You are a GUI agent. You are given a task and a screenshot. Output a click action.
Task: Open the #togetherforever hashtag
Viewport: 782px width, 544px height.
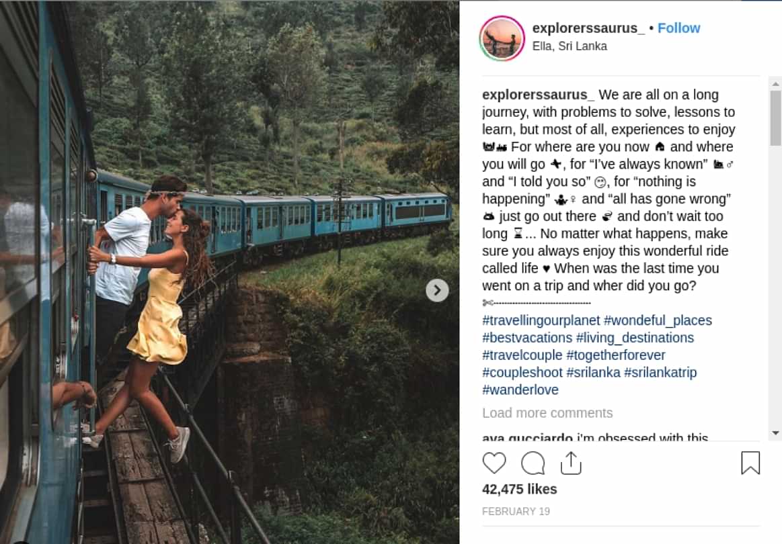pyautogui.click(x=617, y=355)
